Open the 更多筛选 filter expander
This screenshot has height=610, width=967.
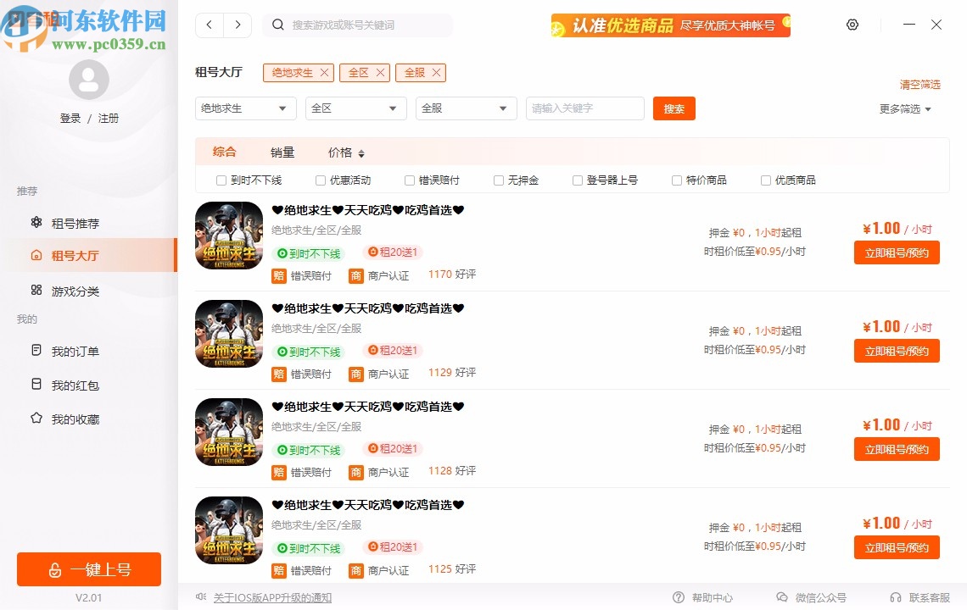coord(904,108)
